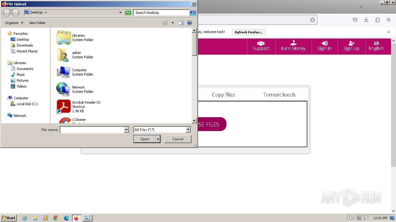
Task: Open the All Files type filter dropdown
Action: (188, 130)
